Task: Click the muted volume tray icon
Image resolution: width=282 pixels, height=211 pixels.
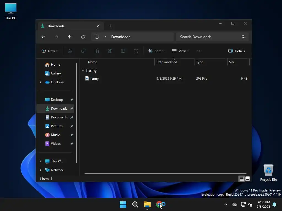Action: point(250,204)
